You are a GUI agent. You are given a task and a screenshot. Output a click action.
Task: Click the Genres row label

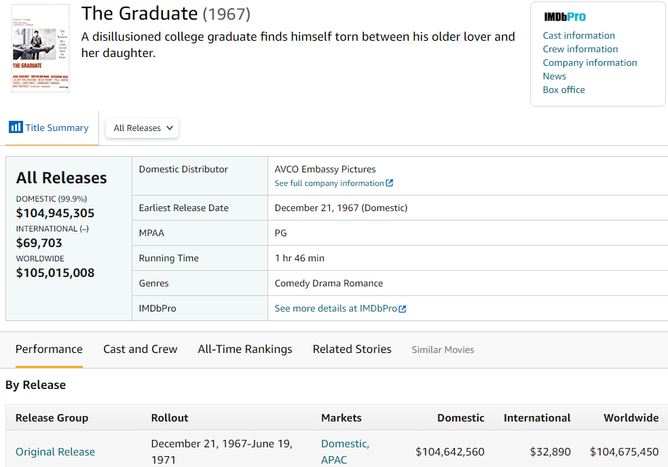[x=154, y=283]
